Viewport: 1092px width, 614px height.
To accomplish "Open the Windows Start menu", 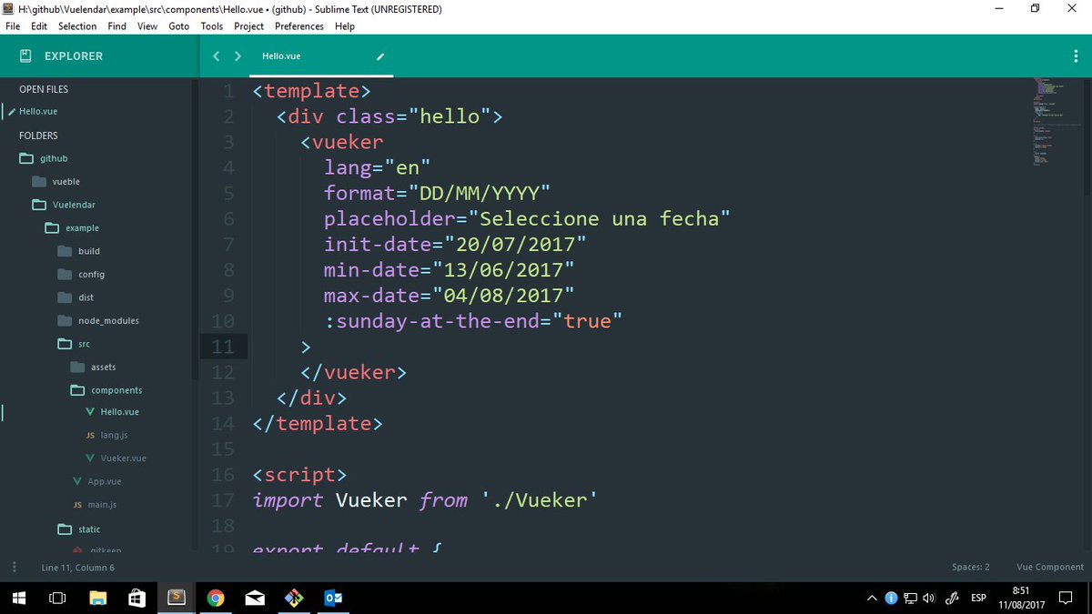I will click(18, 598).
